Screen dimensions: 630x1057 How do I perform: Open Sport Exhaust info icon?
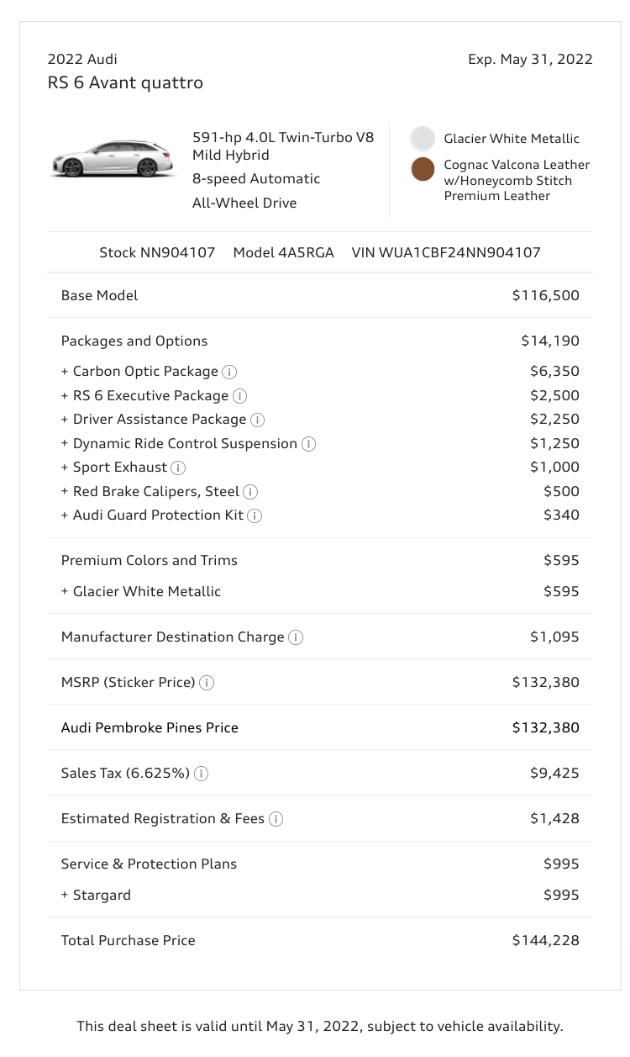pyautogui.click(x=178, y=468)
